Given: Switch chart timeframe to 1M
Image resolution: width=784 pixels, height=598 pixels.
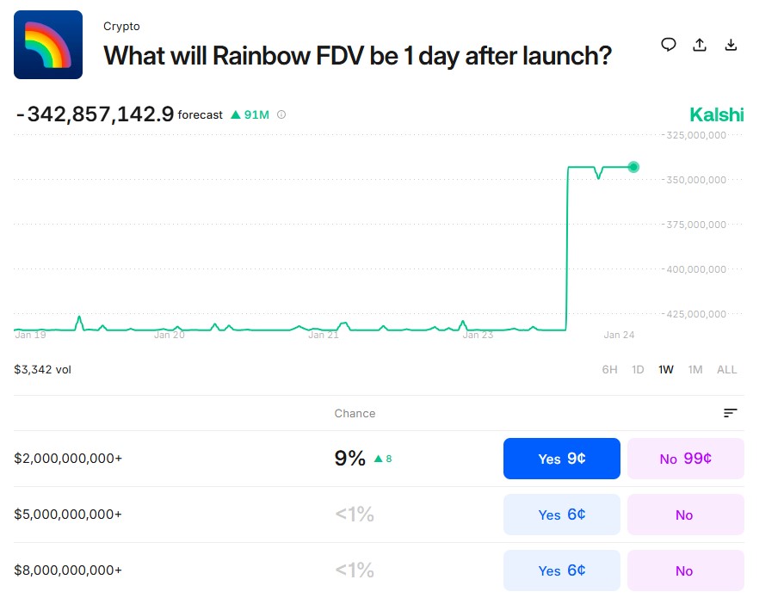Looking at the screenshot, I should coord(695,369).
